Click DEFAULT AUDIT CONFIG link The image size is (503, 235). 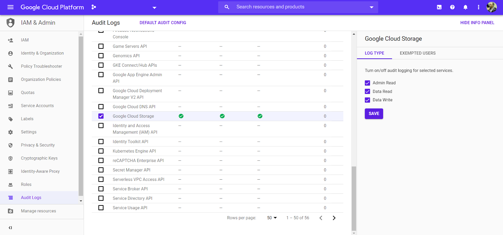click(x=163, y=23)
